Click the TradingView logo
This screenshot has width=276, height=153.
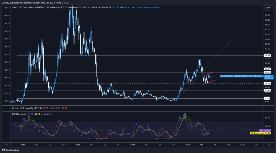click(10, 150)
